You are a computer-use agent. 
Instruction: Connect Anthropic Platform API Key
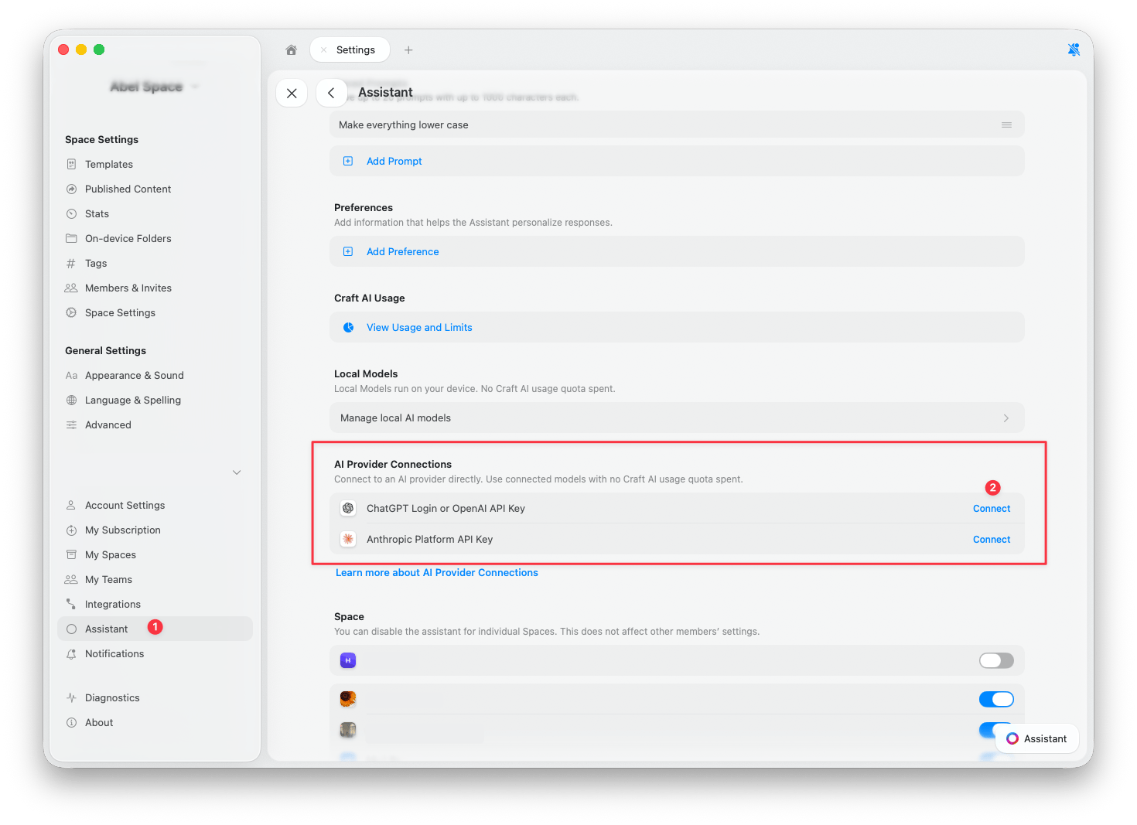tap(992, 539)
